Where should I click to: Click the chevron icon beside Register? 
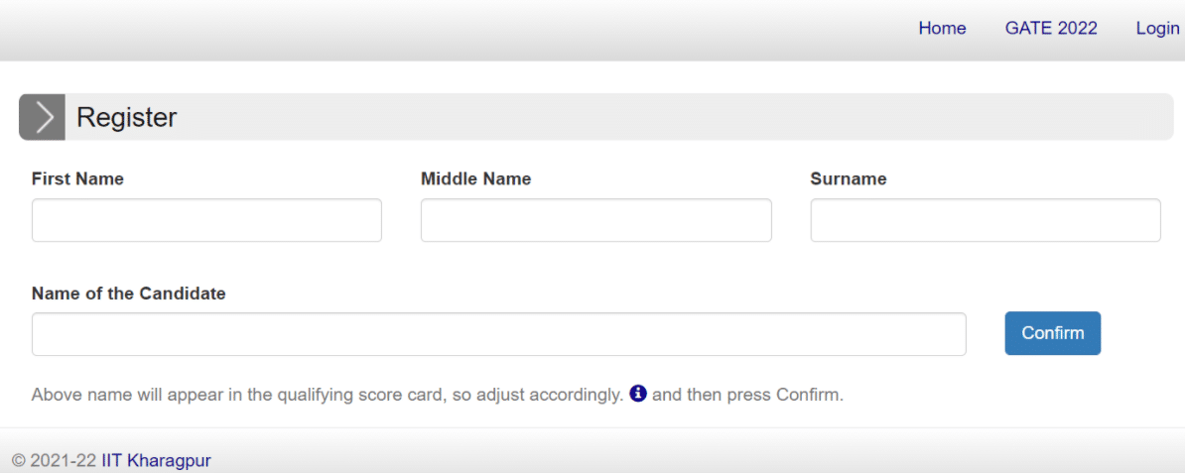click(x=43, y=117)
